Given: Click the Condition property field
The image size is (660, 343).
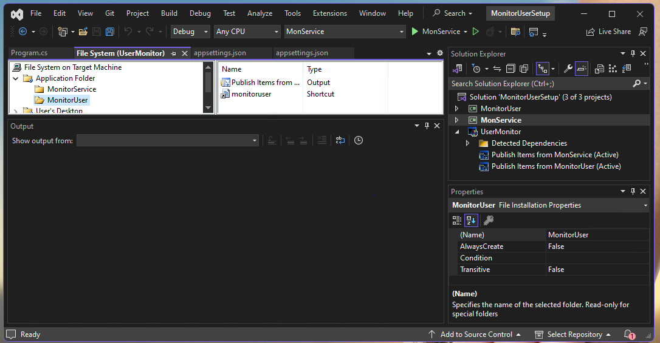Looking at the screenshot, I should [x=597, y=258].
